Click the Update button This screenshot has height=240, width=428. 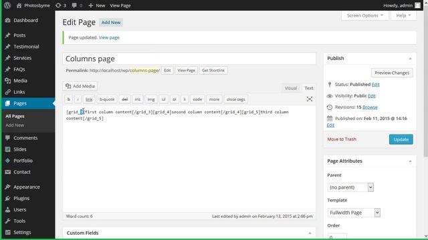tap(401, 139)
